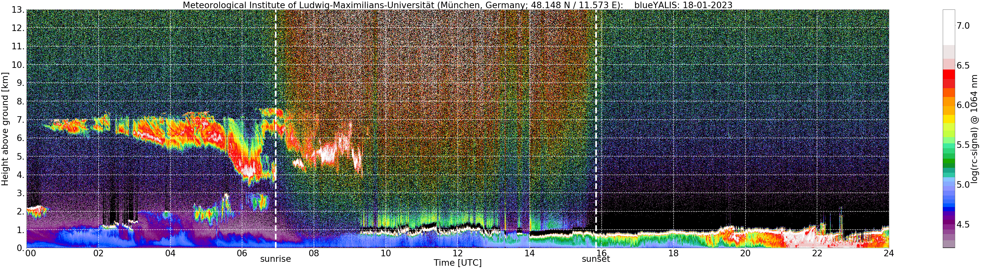The width and height of the screenshot is (981, 269).
Task: Click the x-axis tick label 24
Action: (888, 253)
